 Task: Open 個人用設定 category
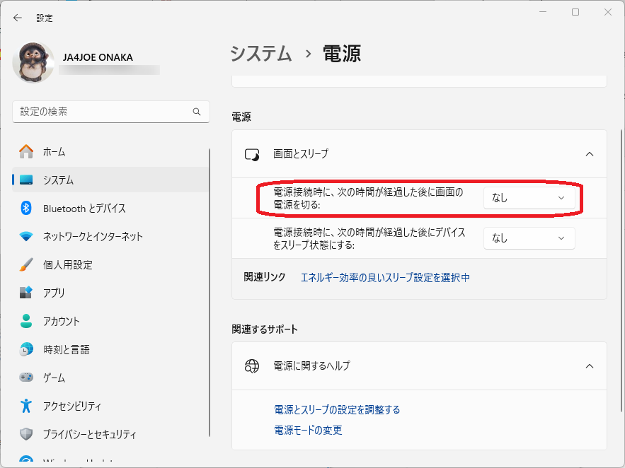point(110,264)
